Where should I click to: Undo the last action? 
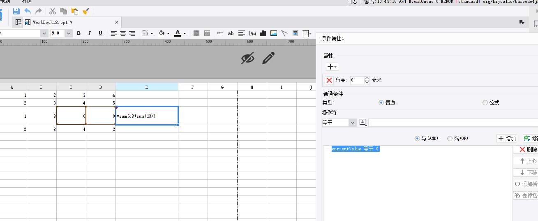[28, 11]
